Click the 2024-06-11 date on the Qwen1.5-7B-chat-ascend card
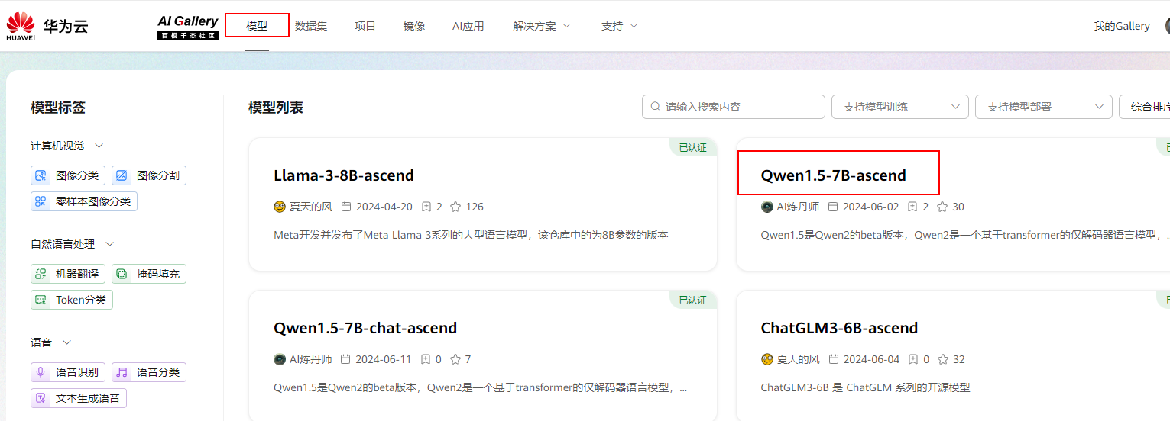 coord(384,359)
